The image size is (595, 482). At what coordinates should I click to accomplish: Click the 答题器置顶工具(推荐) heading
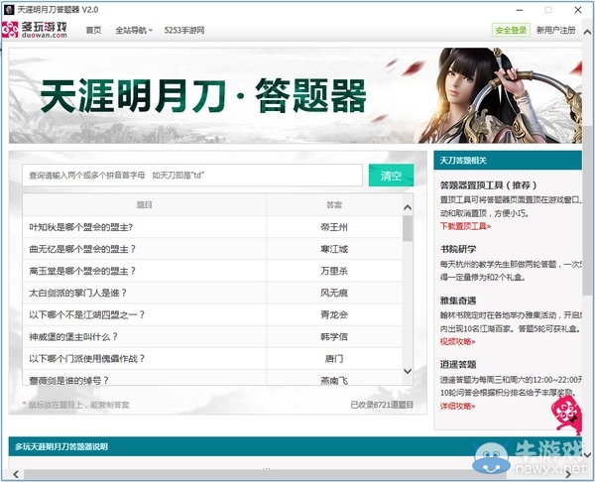point(488,185)
